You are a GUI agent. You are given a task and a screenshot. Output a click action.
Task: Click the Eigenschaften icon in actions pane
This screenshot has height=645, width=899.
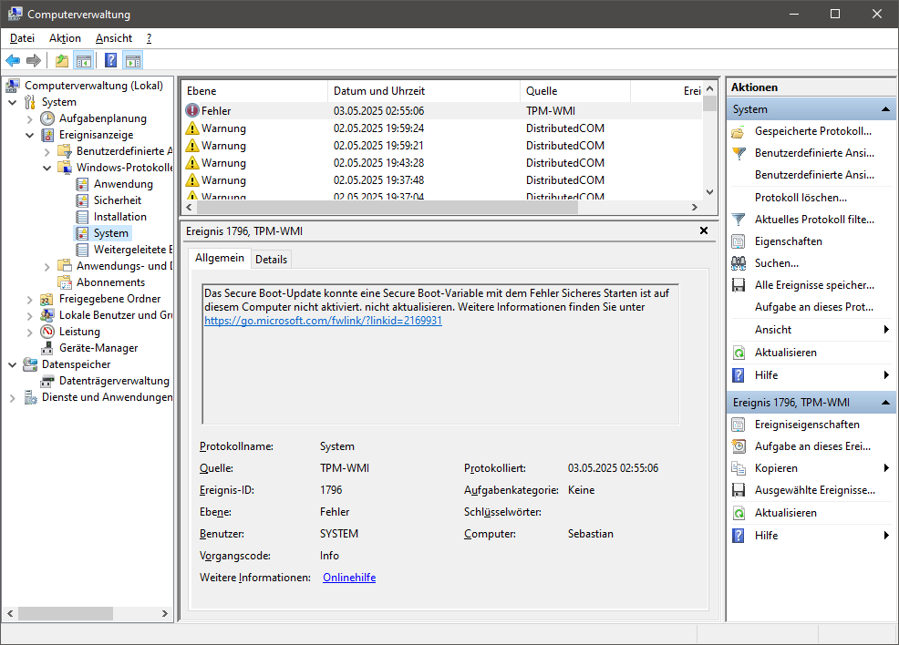[x=739, y=241]
